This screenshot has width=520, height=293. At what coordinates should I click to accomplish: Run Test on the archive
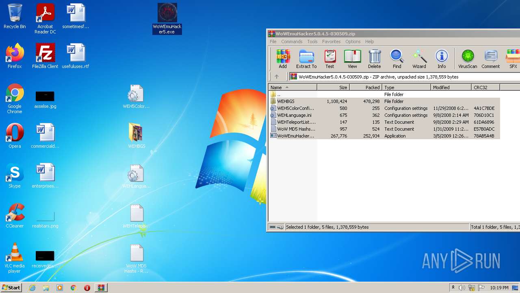pyautogui.click(x=330, y=59)
